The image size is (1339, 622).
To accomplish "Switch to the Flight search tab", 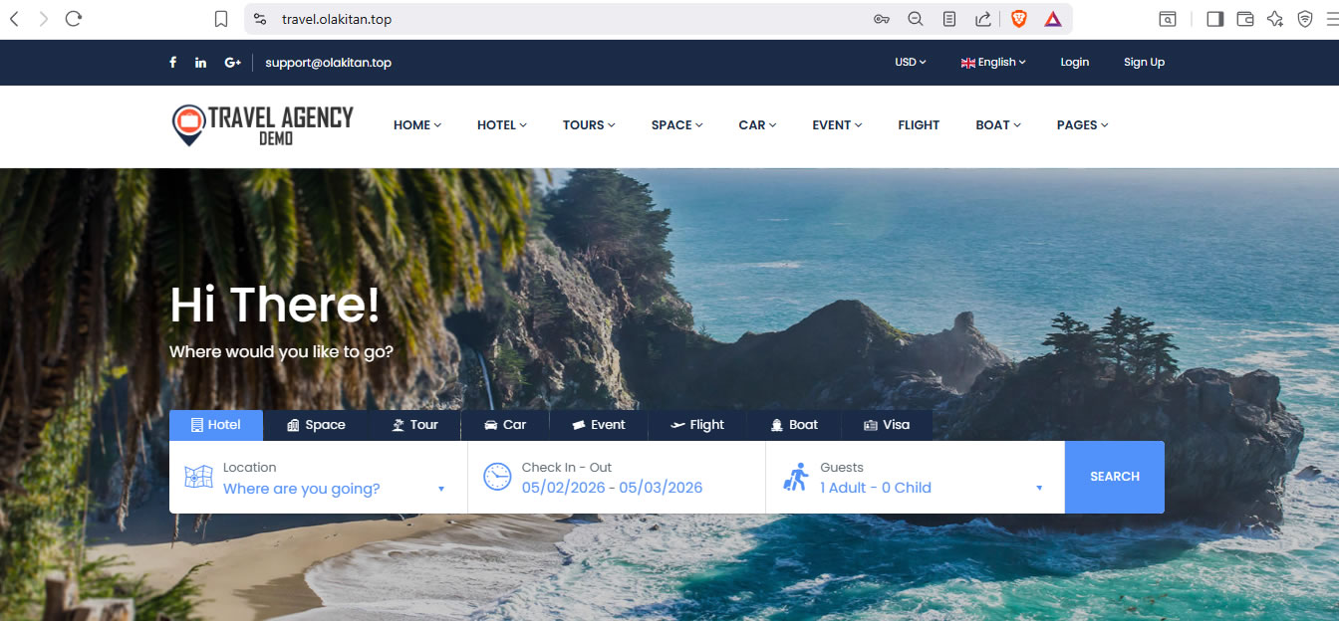I will pos(697,425).
